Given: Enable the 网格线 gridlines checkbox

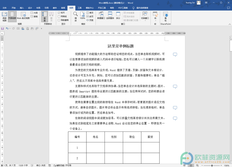Looking at the screenshot, I should pyautogui.click(x=59, y=16).
